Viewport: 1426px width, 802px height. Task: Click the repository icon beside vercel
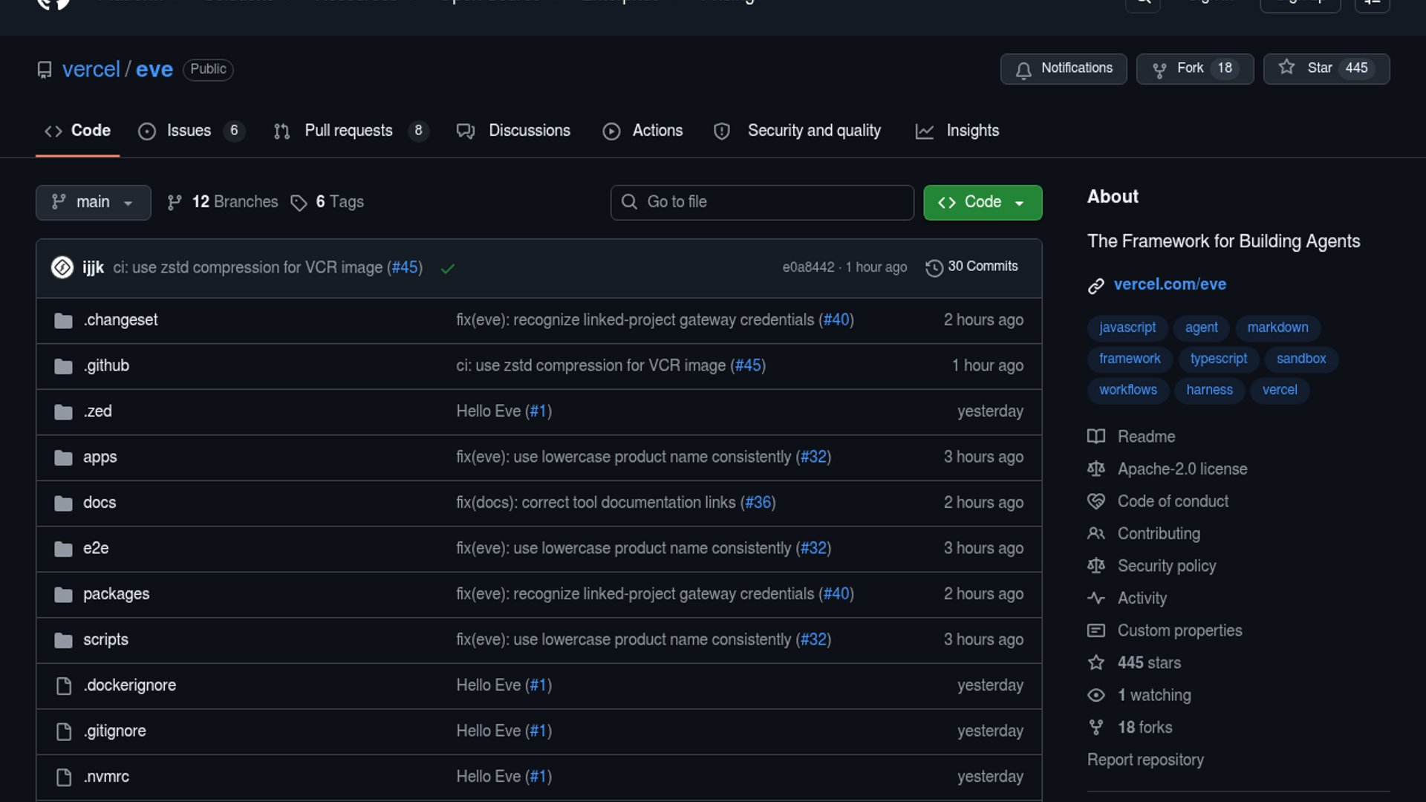45,70
